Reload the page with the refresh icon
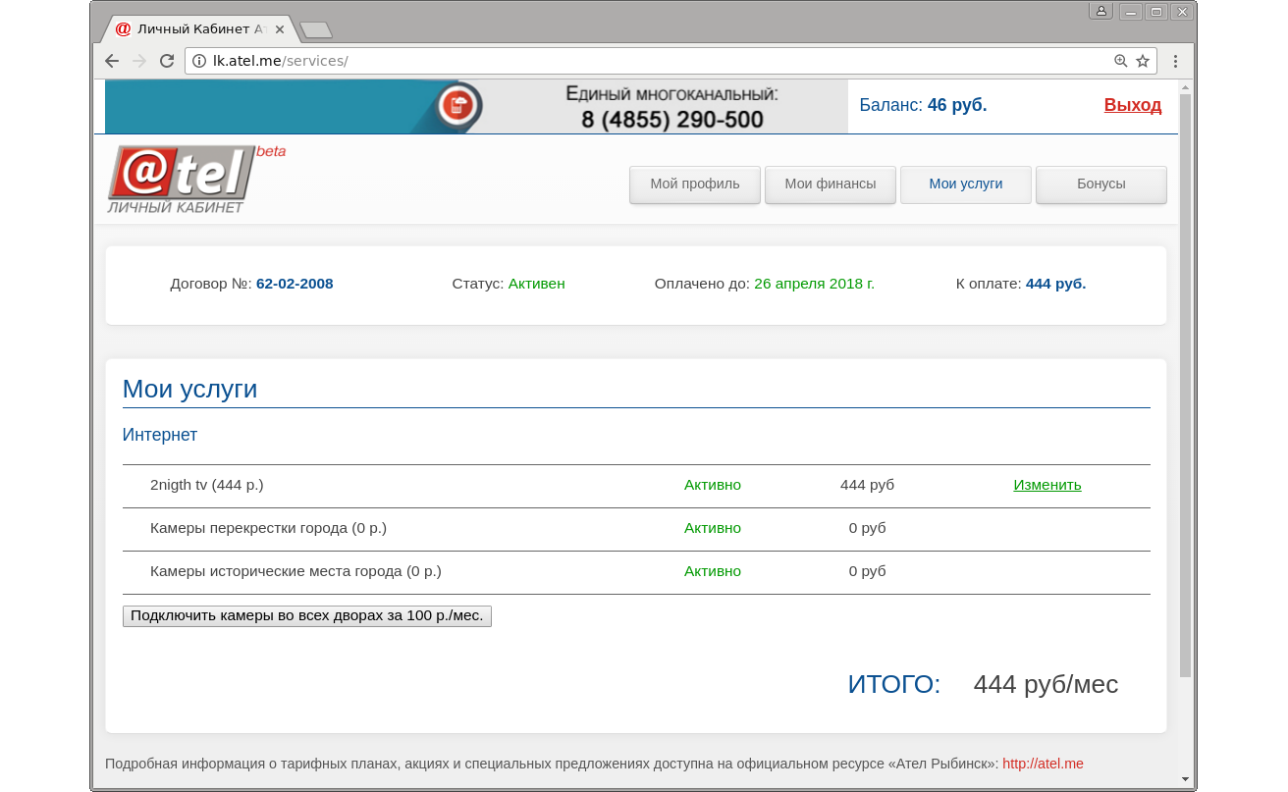The height and width of the screenshot is (792, 1288). pyautogui.click(x=167, y=61)
